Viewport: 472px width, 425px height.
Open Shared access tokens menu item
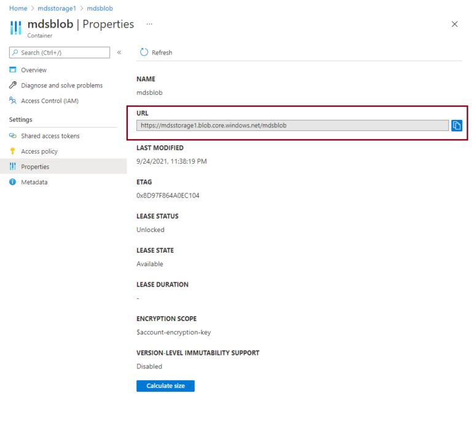[50, 136]
